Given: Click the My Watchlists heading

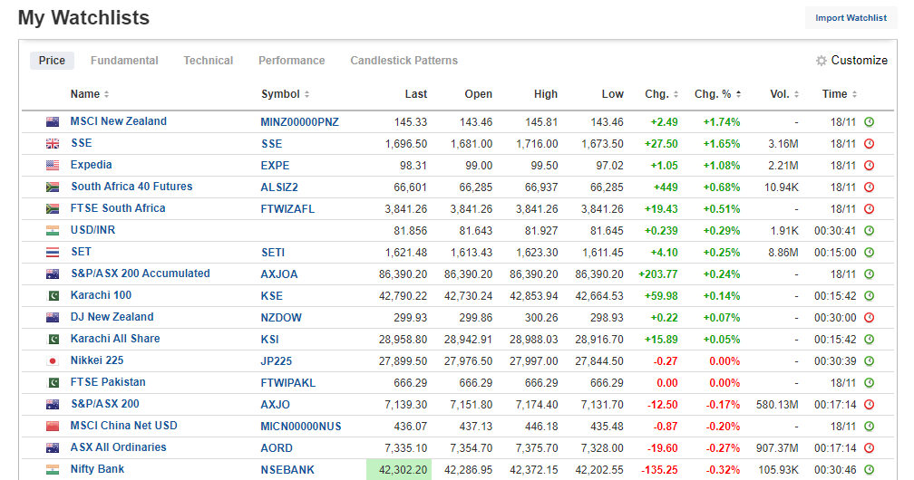Looking at the screenshot, I should (84, 18).
